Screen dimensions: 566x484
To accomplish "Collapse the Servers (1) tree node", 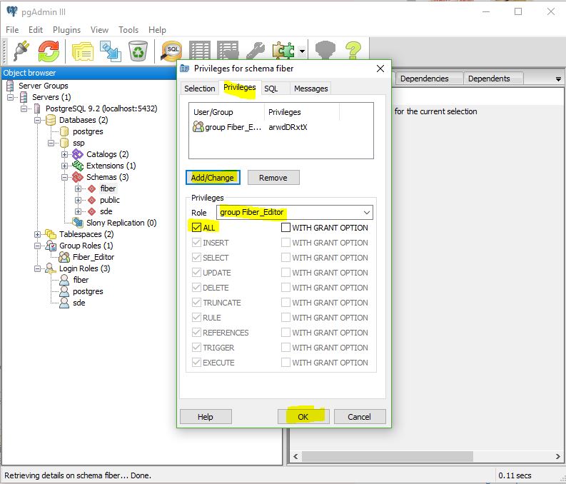I will click(x=11, y=97).
